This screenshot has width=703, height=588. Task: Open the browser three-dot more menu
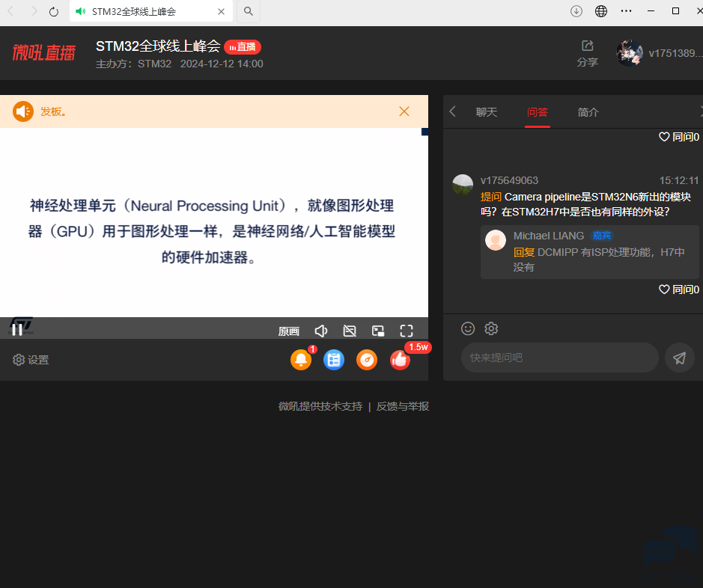click(626, 11)
